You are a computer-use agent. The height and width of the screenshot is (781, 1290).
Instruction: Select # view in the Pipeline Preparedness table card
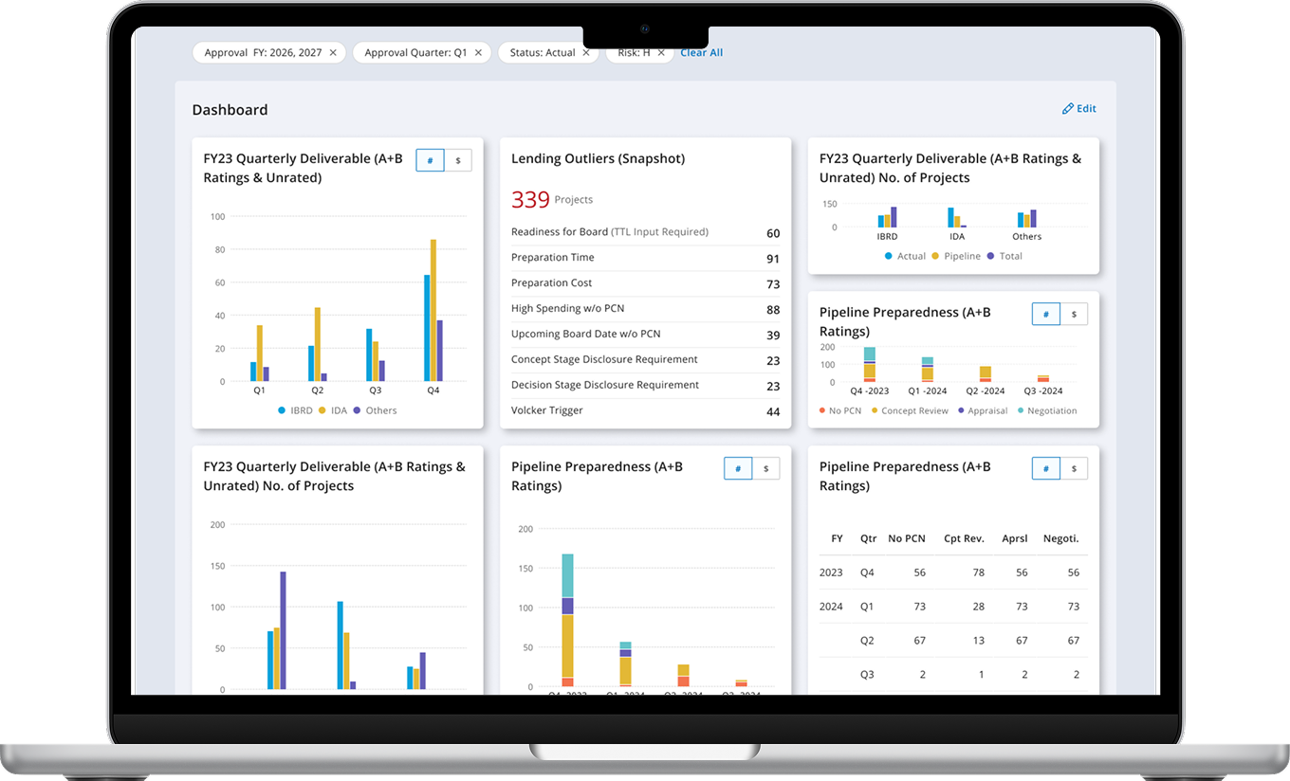pyautogui.click(x=1045, y=468)
